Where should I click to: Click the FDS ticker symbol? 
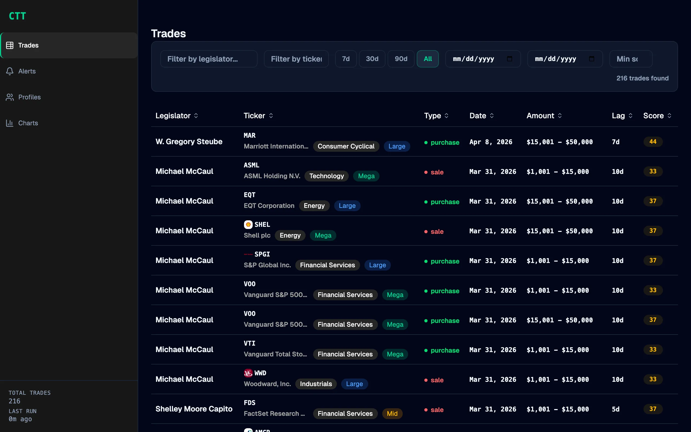tap(250, 403)
